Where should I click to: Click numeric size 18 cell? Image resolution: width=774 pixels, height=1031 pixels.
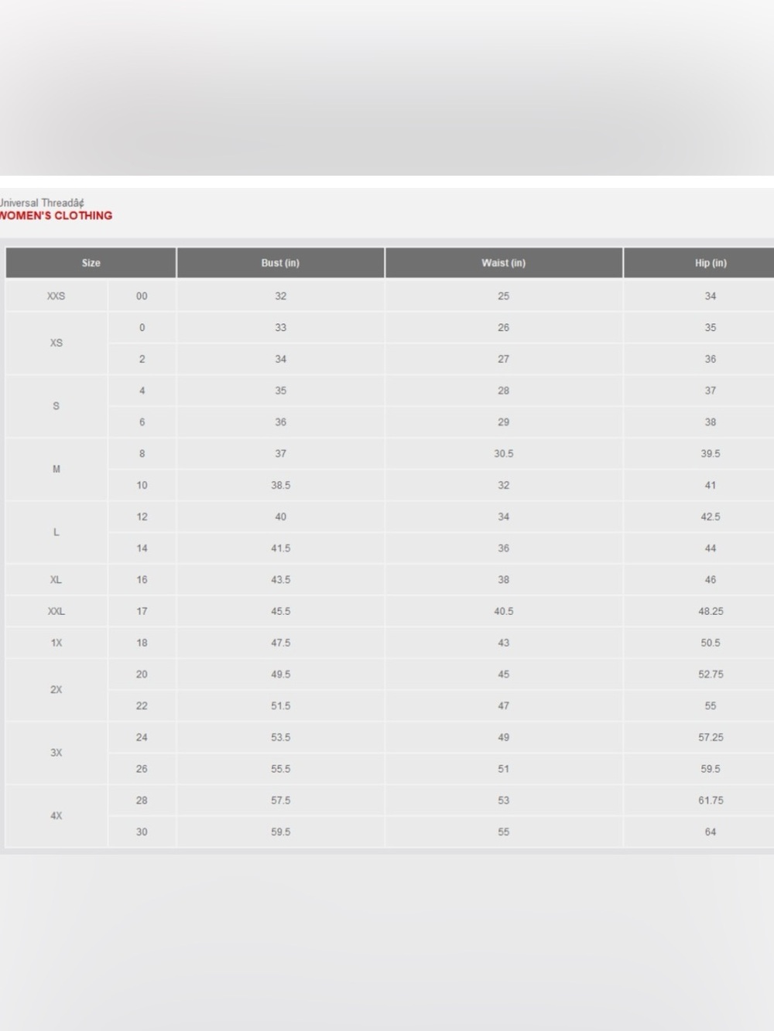click(142, 643)
